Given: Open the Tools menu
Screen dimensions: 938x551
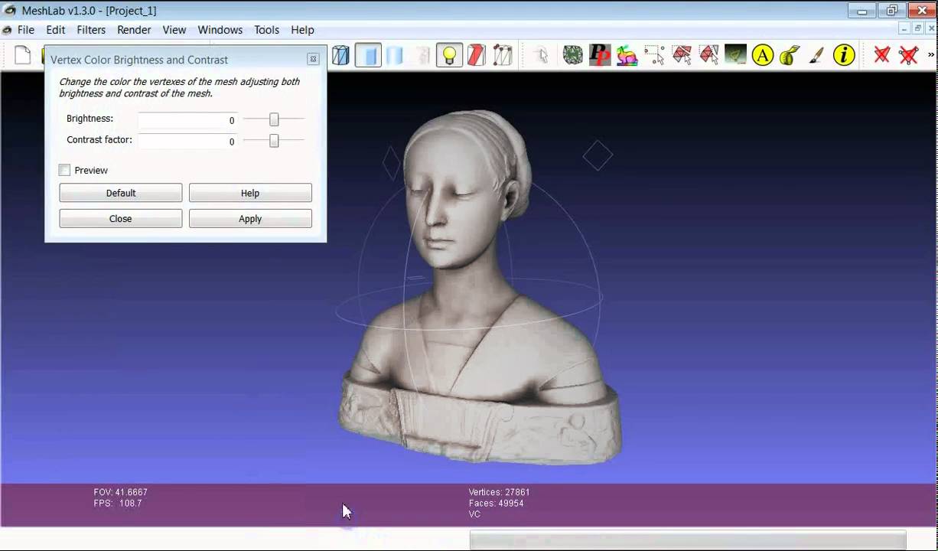Looking at the screenshot, I should point(266,30).
